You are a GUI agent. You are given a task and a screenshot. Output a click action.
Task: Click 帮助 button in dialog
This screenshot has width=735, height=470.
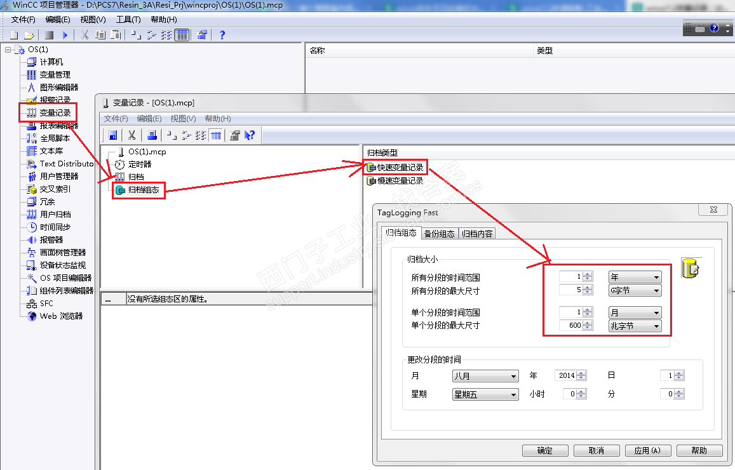click(x=699, y=450)
